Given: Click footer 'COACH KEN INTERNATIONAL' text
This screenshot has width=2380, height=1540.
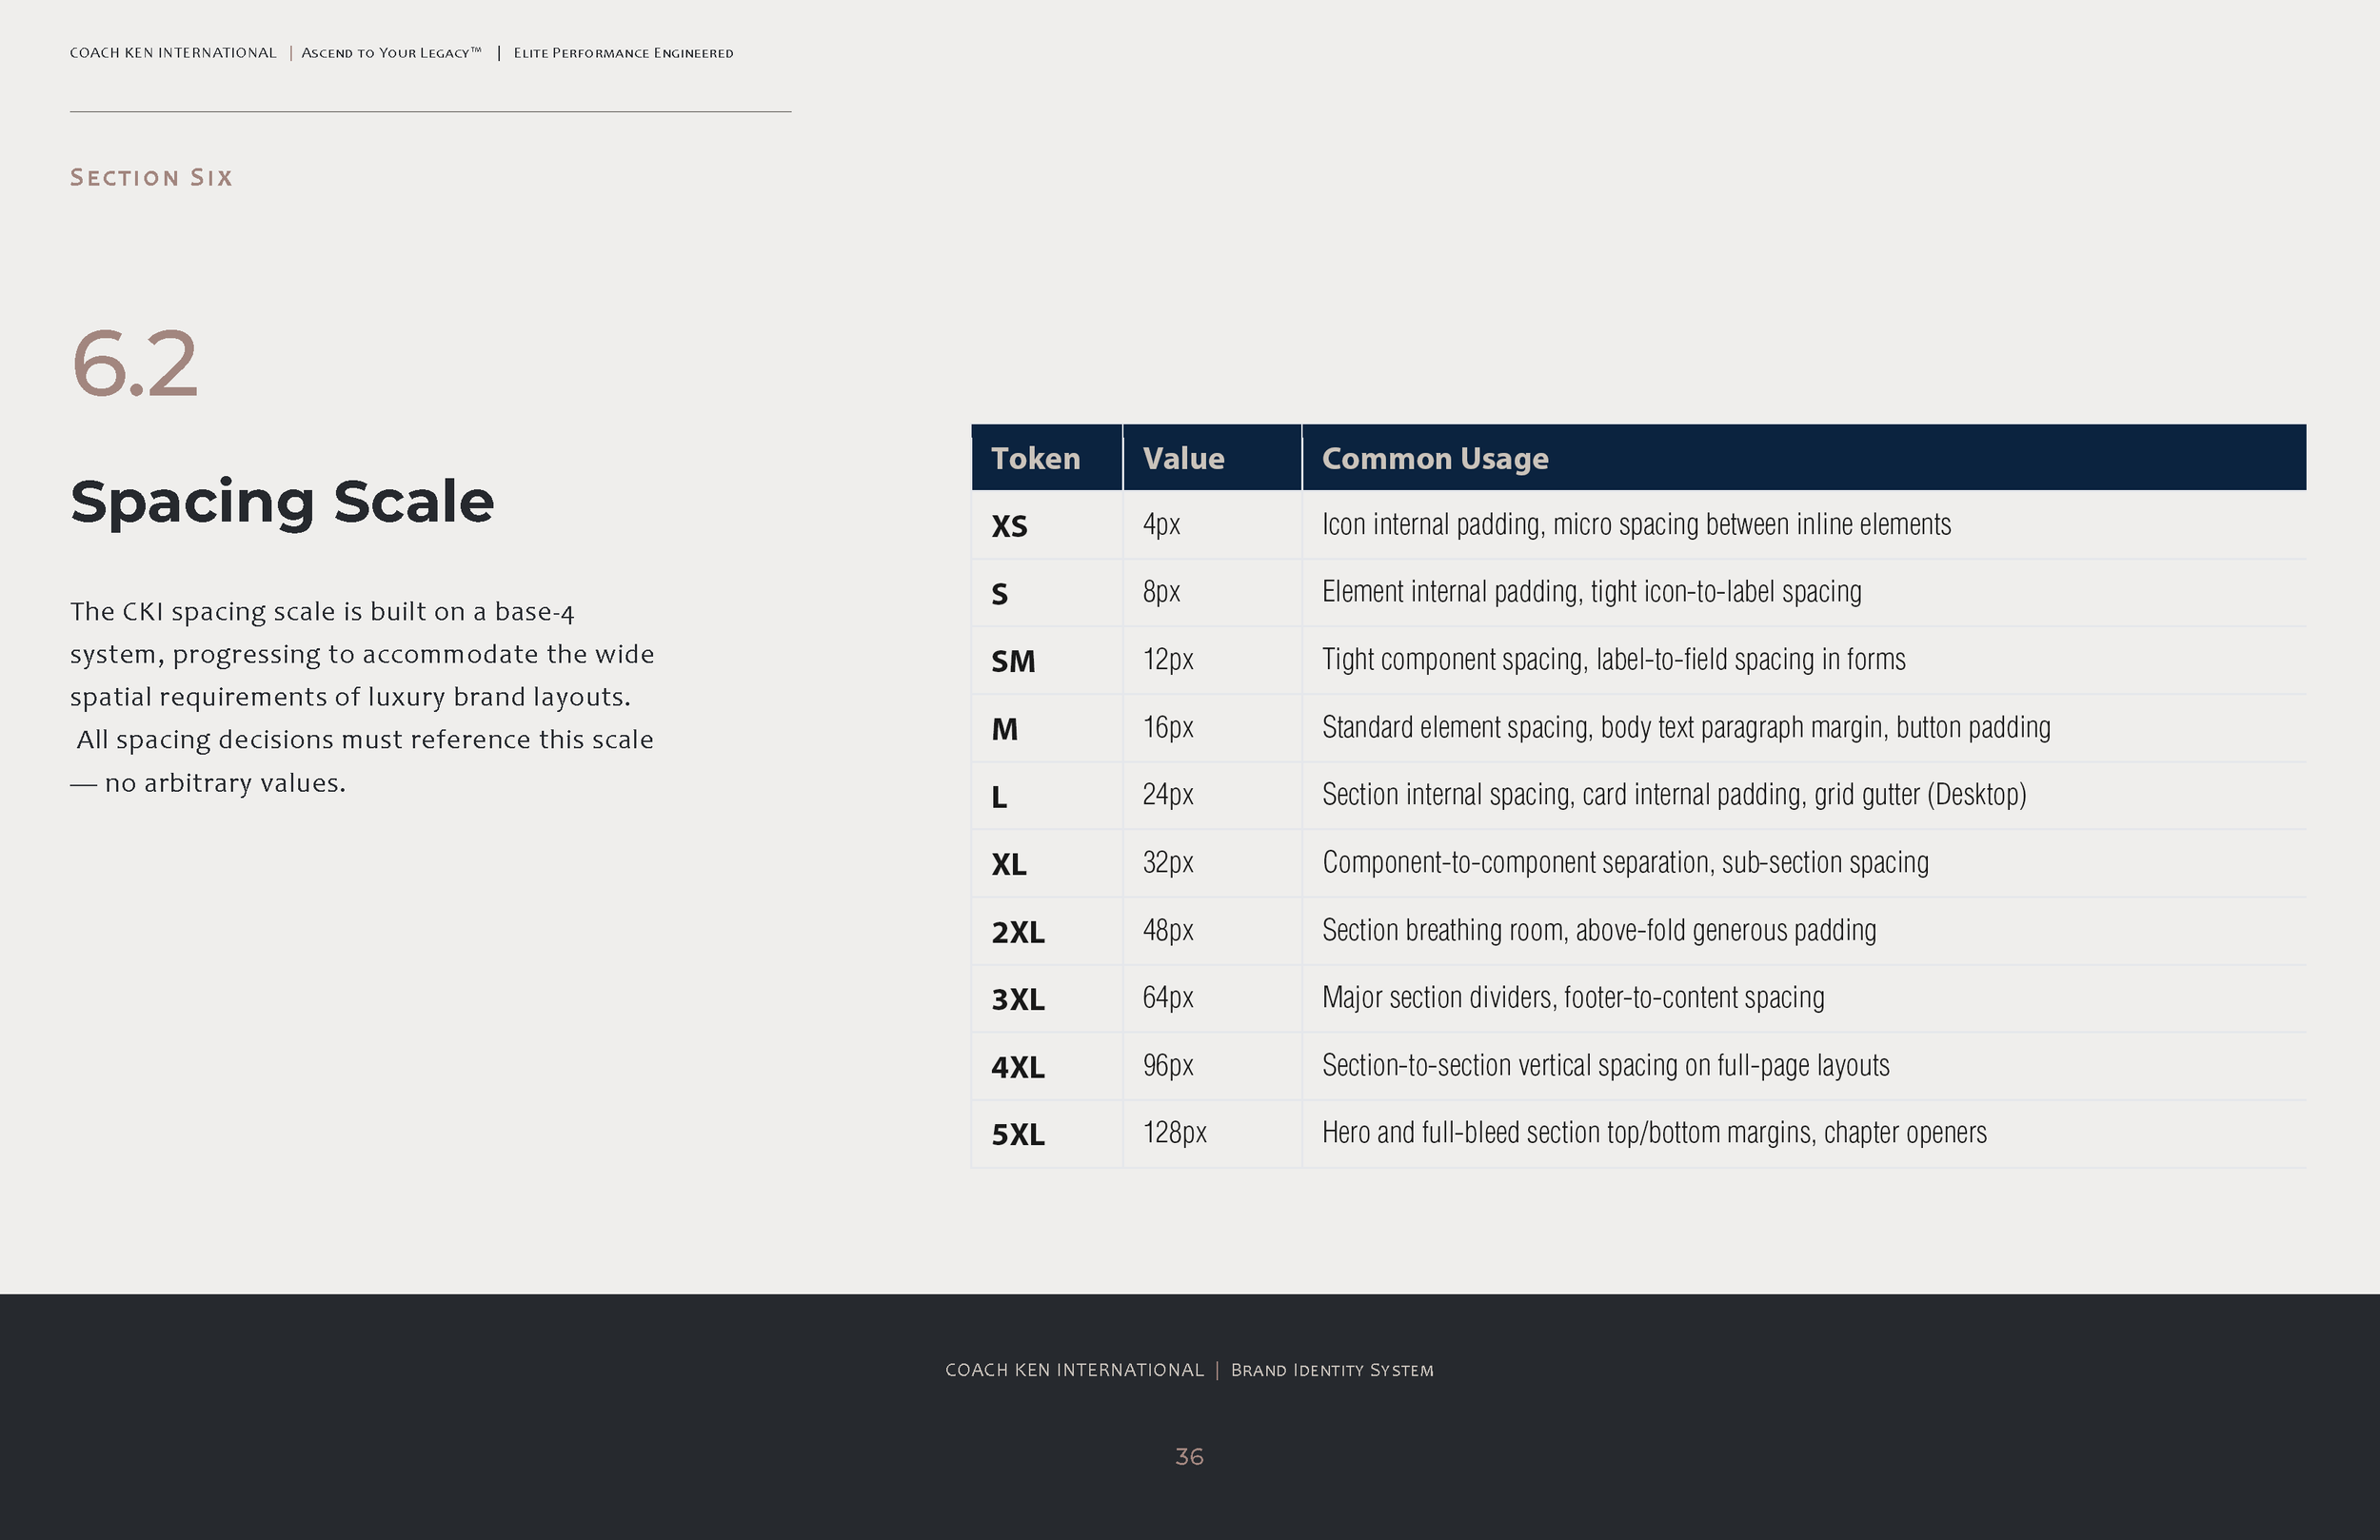Looking at the screenshot, I should 1075,1370.
